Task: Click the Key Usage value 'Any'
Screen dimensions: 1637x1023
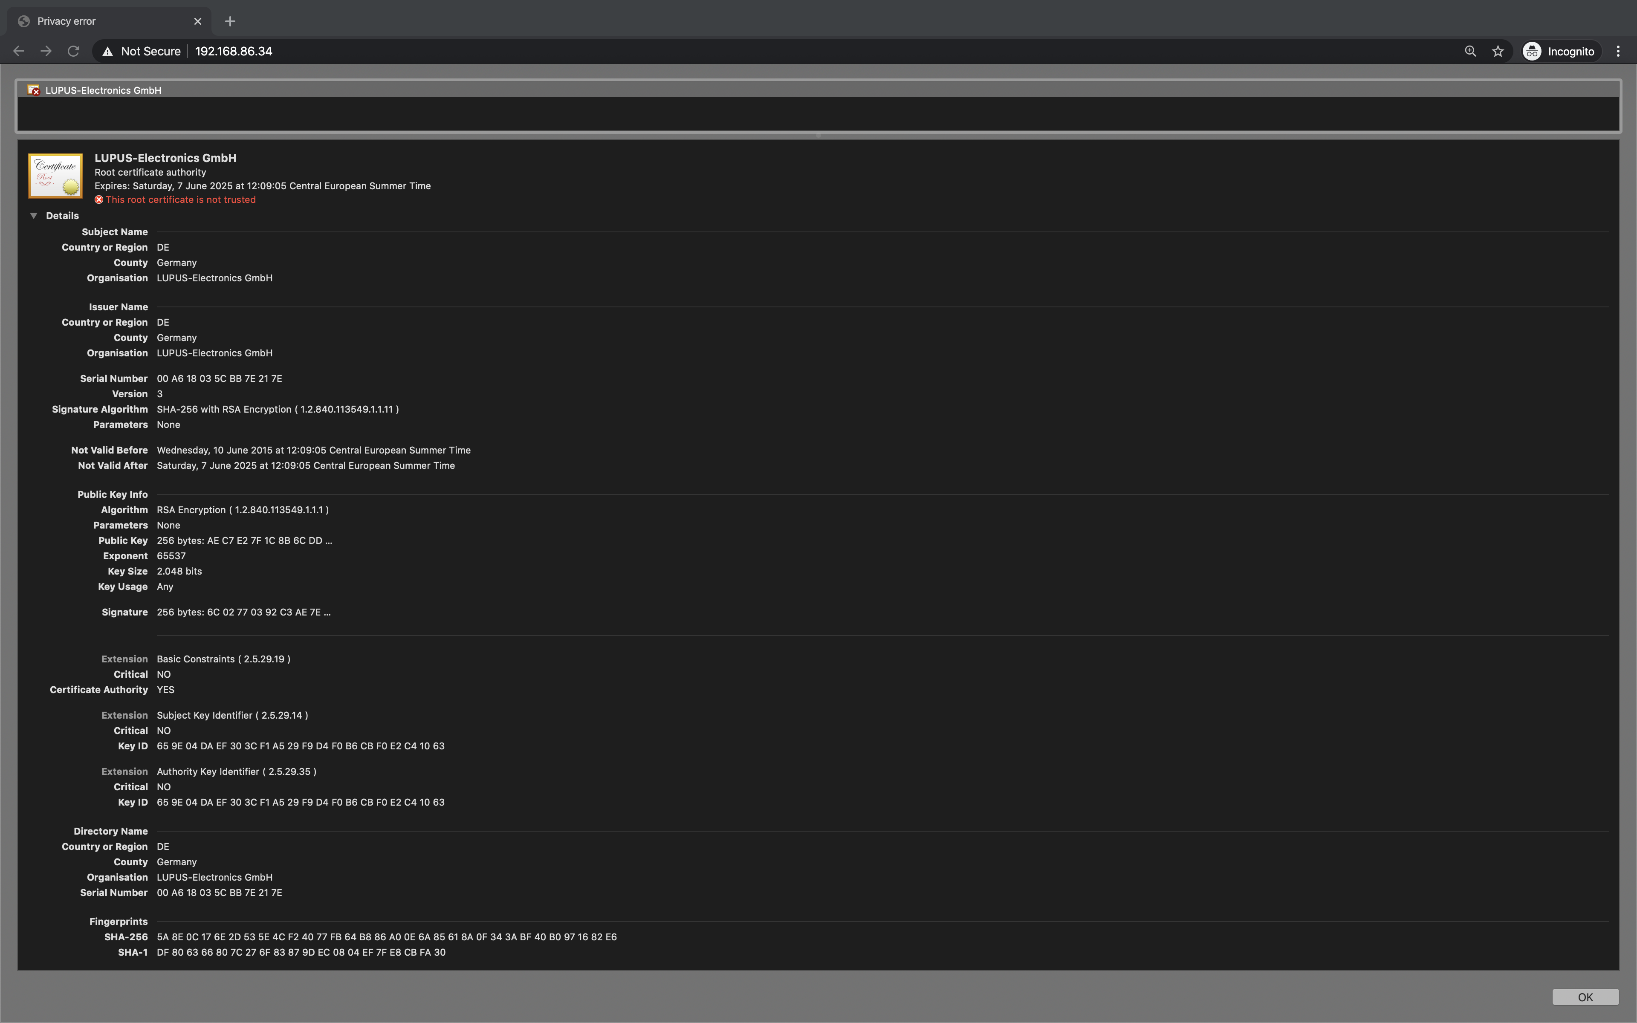Action: [165, 587]
